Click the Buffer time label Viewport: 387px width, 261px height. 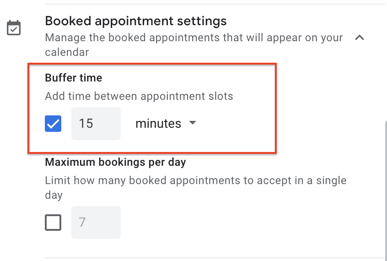point(73,78)
